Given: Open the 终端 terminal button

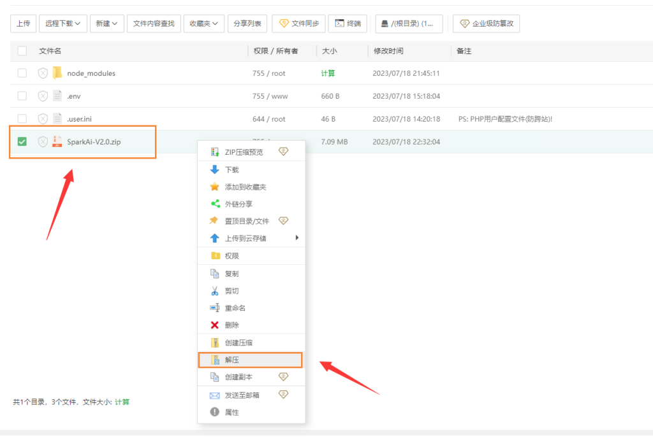Looking at the screenshot, I should (x=348, y=24).
